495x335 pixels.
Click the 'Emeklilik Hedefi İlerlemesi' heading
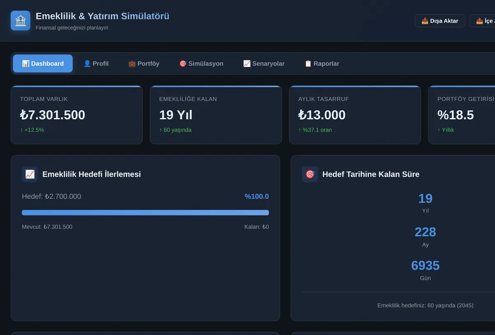point(92,174)
